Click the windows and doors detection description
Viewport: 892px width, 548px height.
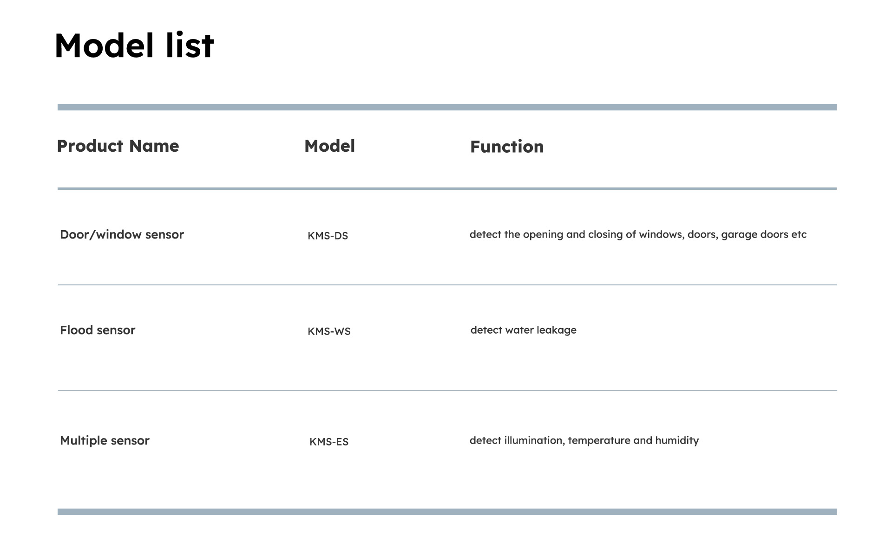(x=638, y=235)
